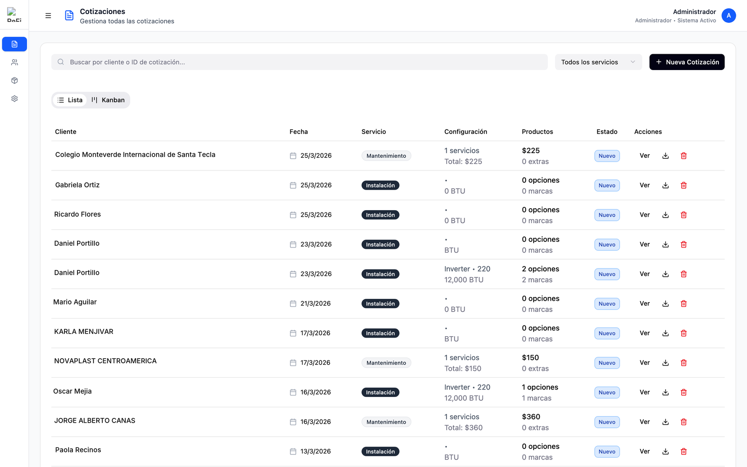Open the settings gear sidebar icon
The width and height of the screenshot is (747, 467).
click(x=14, y=99)
